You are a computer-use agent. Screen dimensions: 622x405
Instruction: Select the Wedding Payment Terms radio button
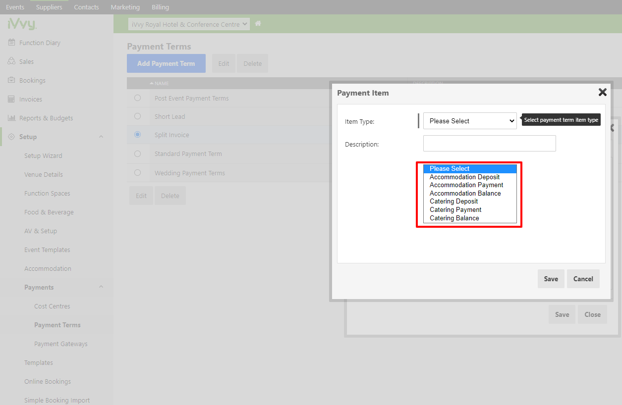point(138,172)
